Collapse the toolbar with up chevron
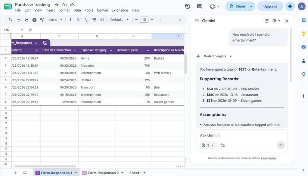 [180, 20]
